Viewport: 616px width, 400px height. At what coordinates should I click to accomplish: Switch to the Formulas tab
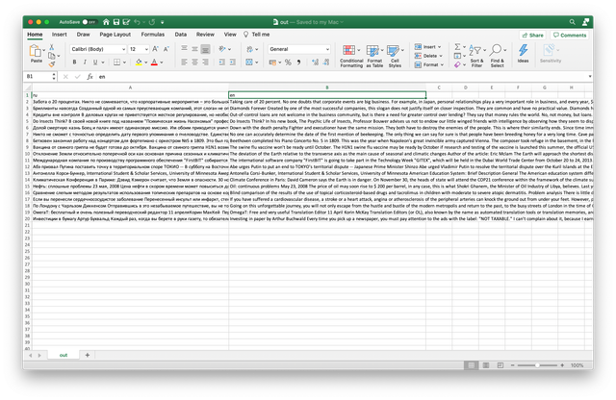click(152, 34)
